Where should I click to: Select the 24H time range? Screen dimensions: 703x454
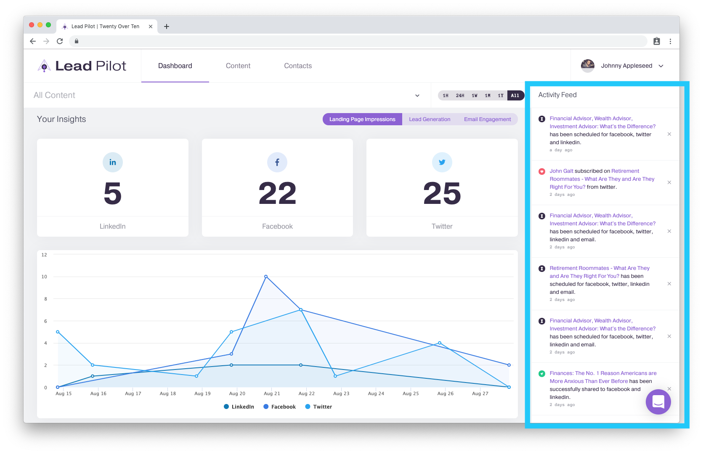(460, 95)
